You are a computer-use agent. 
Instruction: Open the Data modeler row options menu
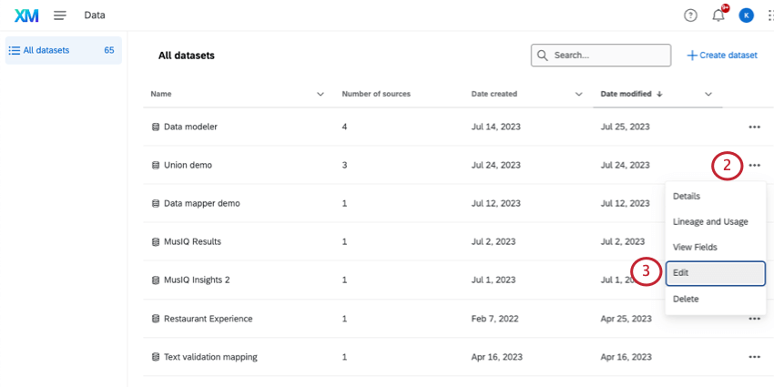754,127
